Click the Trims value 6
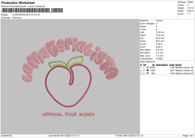This screenshot has width=195, height=138. pyautogui.click(x=156, y=29)
